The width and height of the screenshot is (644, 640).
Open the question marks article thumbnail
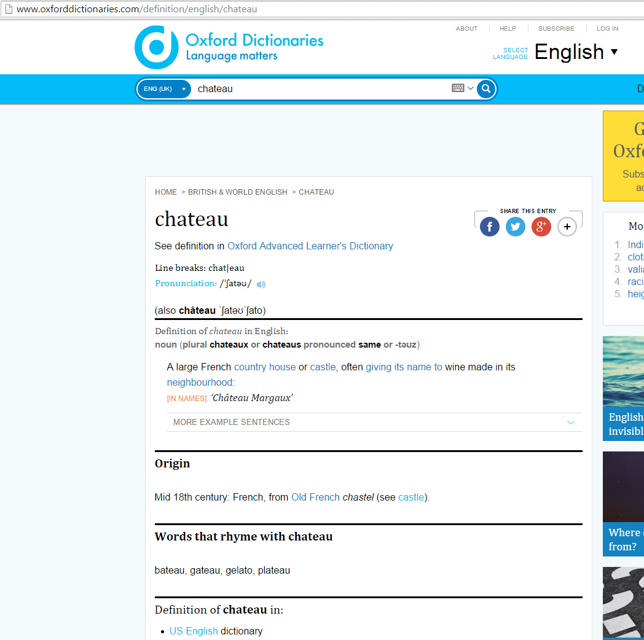(624, 603)
